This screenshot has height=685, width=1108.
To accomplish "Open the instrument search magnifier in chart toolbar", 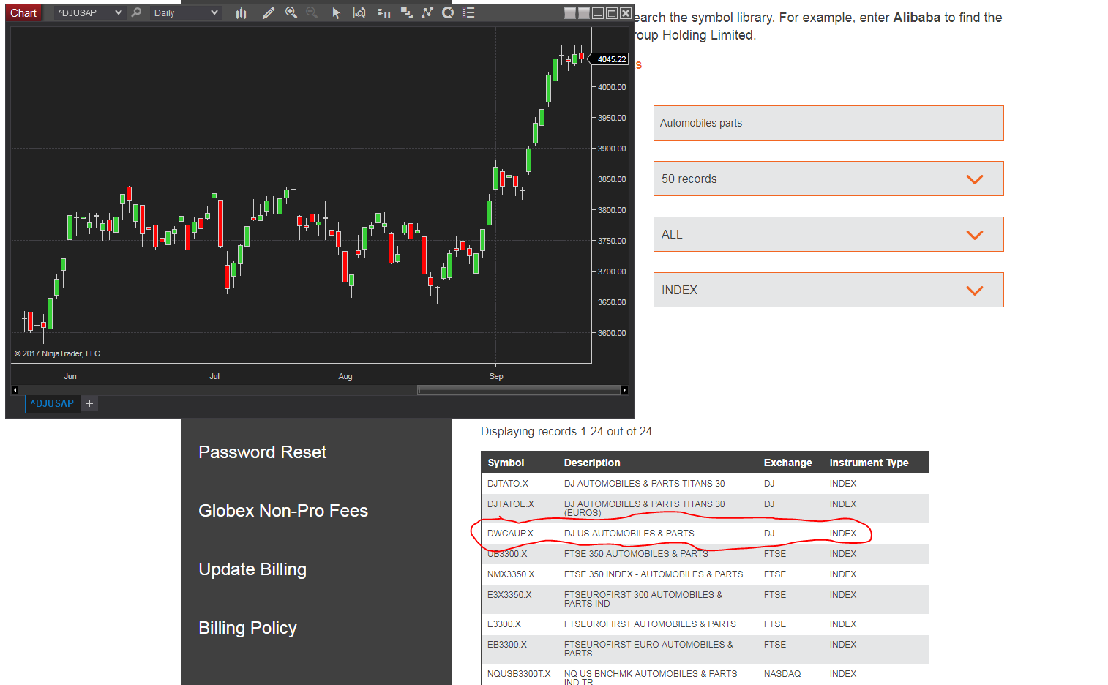I will click(136, 12).
